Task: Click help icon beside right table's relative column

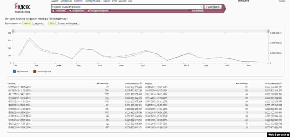Action: pos(280,84)
